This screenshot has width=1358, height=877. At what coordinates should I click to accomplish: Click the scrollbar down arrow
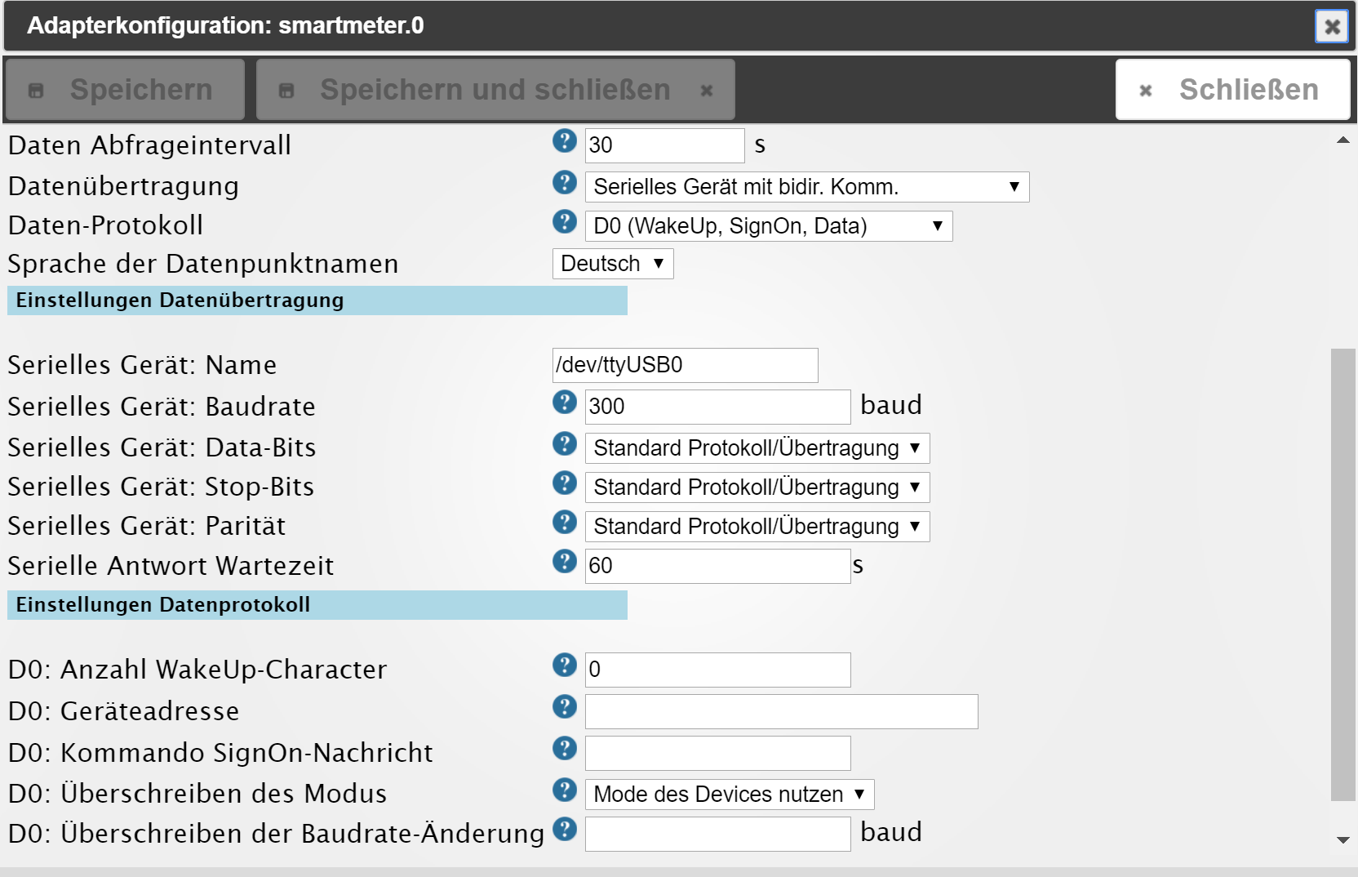(1342, 839)
